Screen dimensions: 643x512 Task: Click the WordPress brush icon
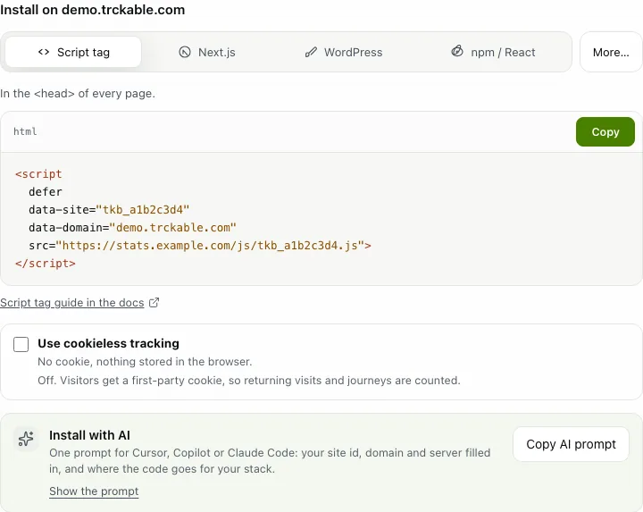click(311, 52)
